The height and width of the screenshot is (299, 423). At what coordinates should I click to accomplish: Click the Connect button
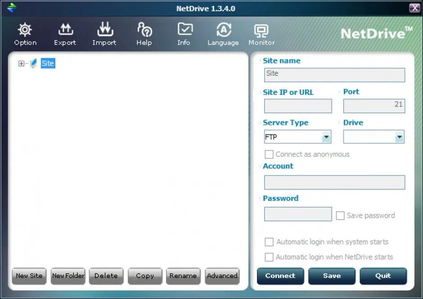coord(280,276)
